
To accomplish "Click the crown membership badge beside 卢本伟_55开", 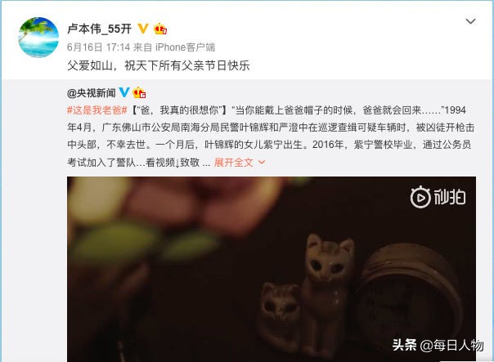I will pos(160,29).
